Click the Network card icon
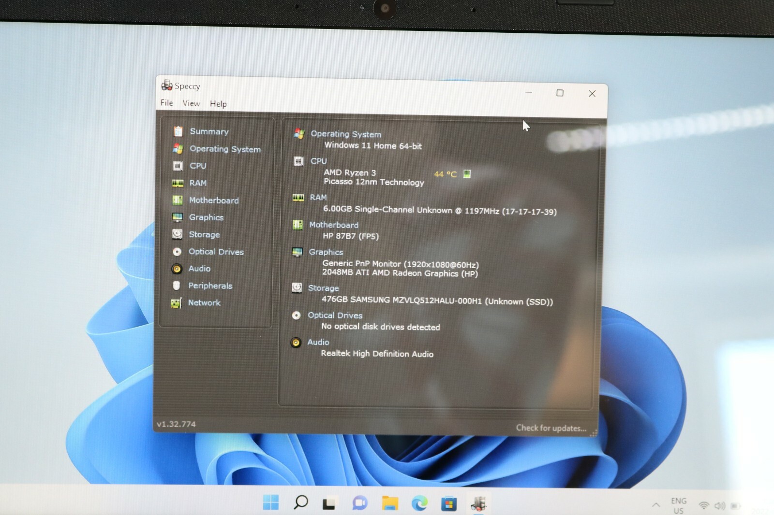Image resolution: width=774 pixels, height=515 pixels. point(176,303)
